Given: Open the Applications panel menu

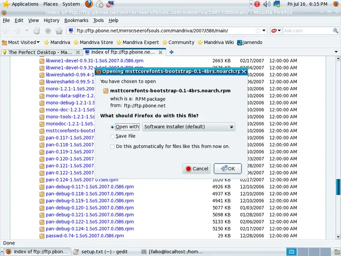Looking at the screenshot, I should [x=25, y=4].
